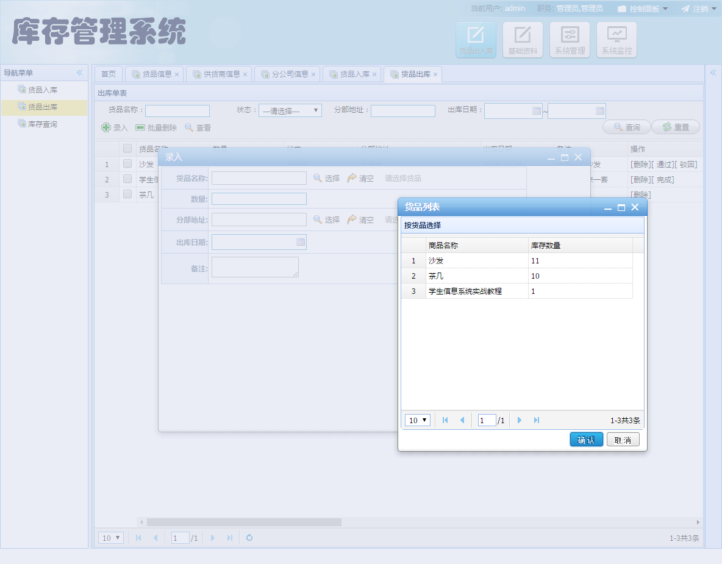Go to last page in main grid pager

(x=230, y=537)
